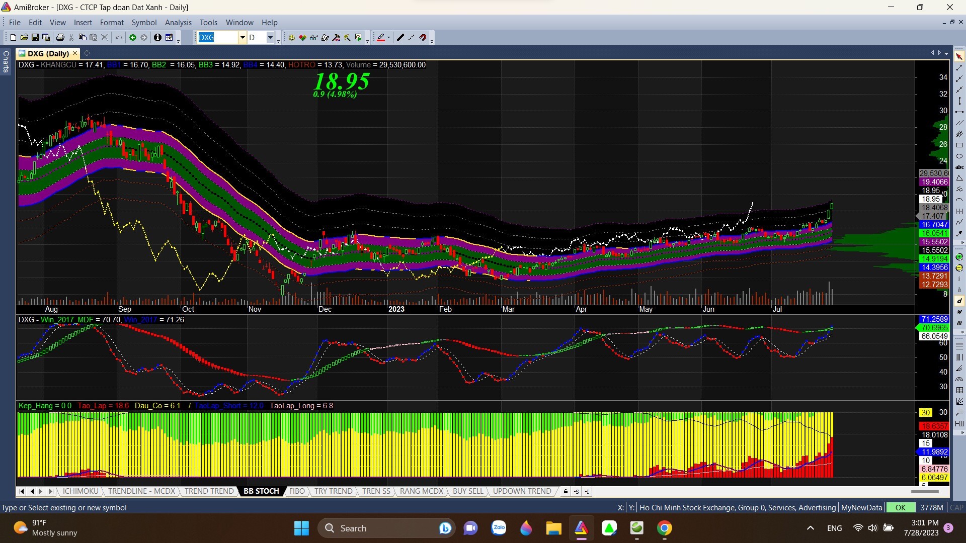Viewport: 966px width, 543px height.
Task: Click the OK status indicator
Action: [x=901, y=508]
